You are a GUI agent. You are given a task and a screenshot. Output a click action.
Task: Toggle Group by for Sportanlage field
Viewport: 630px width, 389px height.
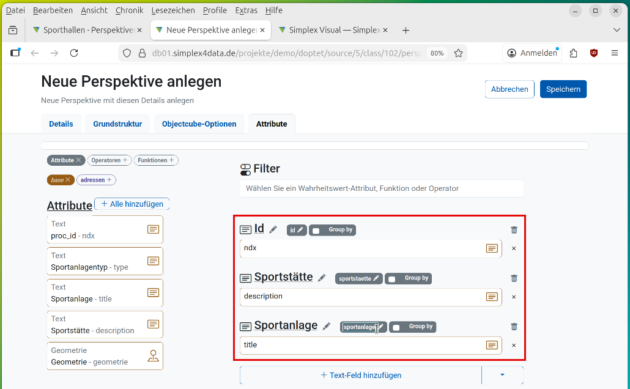tap(396, 327)
